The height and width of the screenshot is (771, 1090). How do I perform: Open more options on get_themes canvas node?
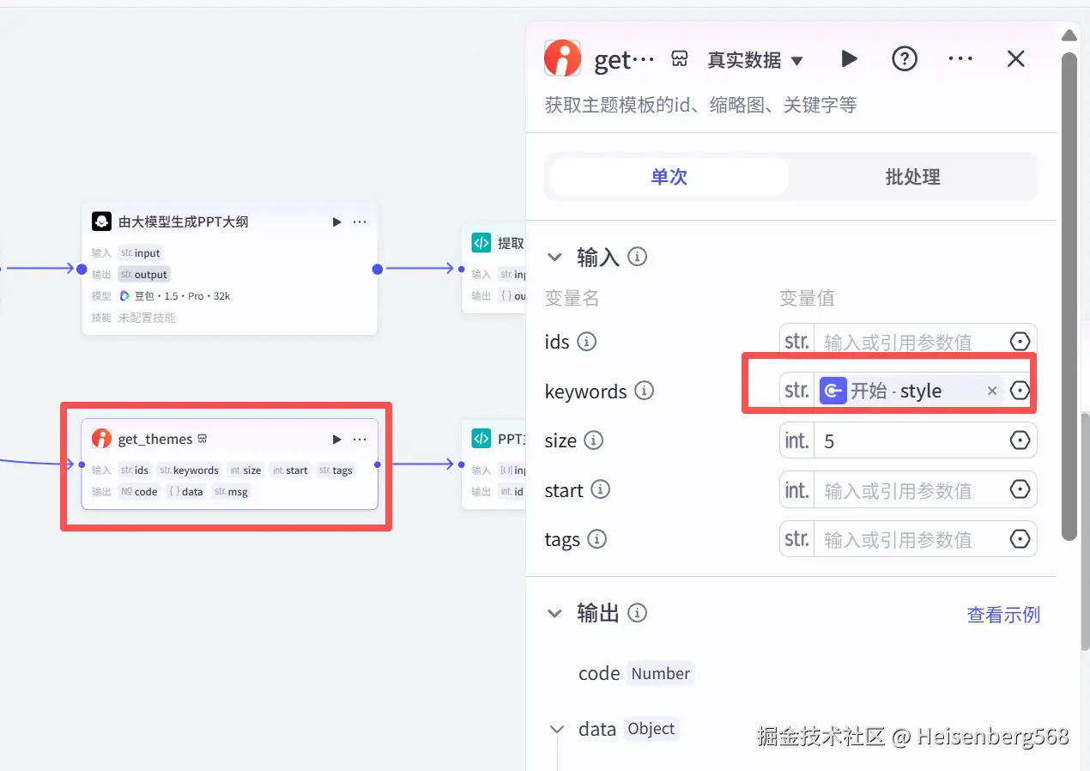click(360, 439)
